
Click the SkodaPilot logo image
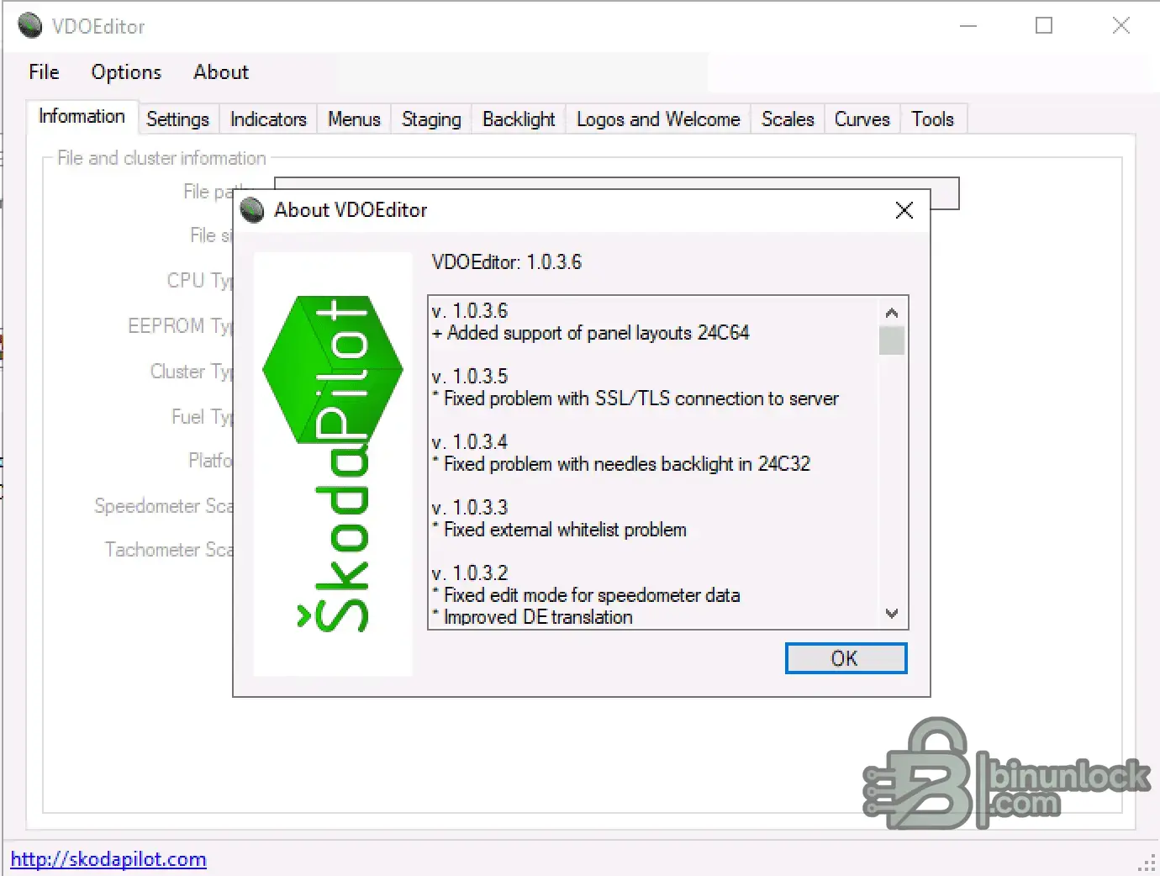click(x=333, y=464)
